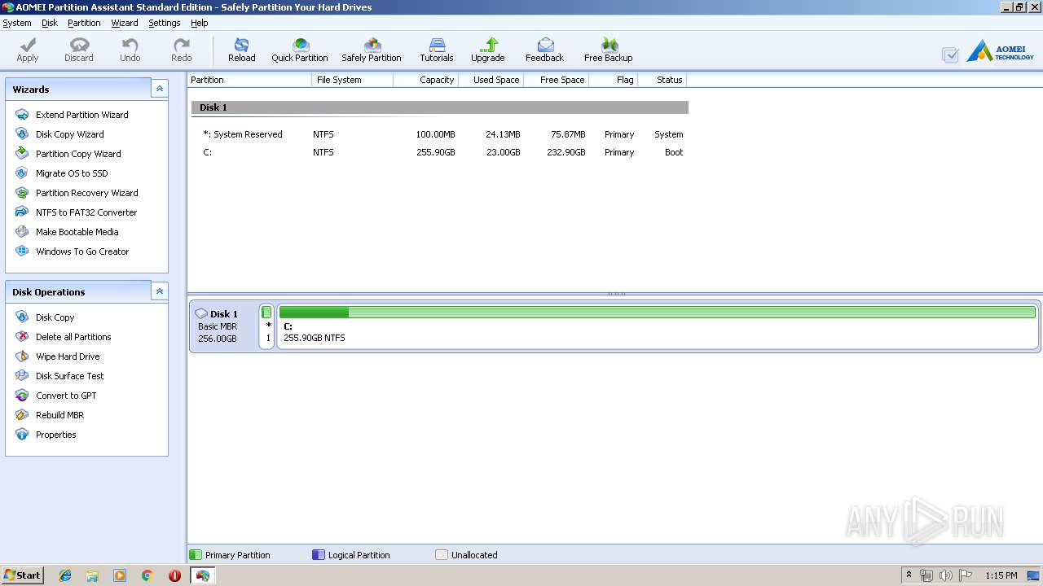This screenshot has height=586, width=1043.
Task: Click the blue Logical Partition legend swatch
Action: pyautogui.click(x=319, y=555)
